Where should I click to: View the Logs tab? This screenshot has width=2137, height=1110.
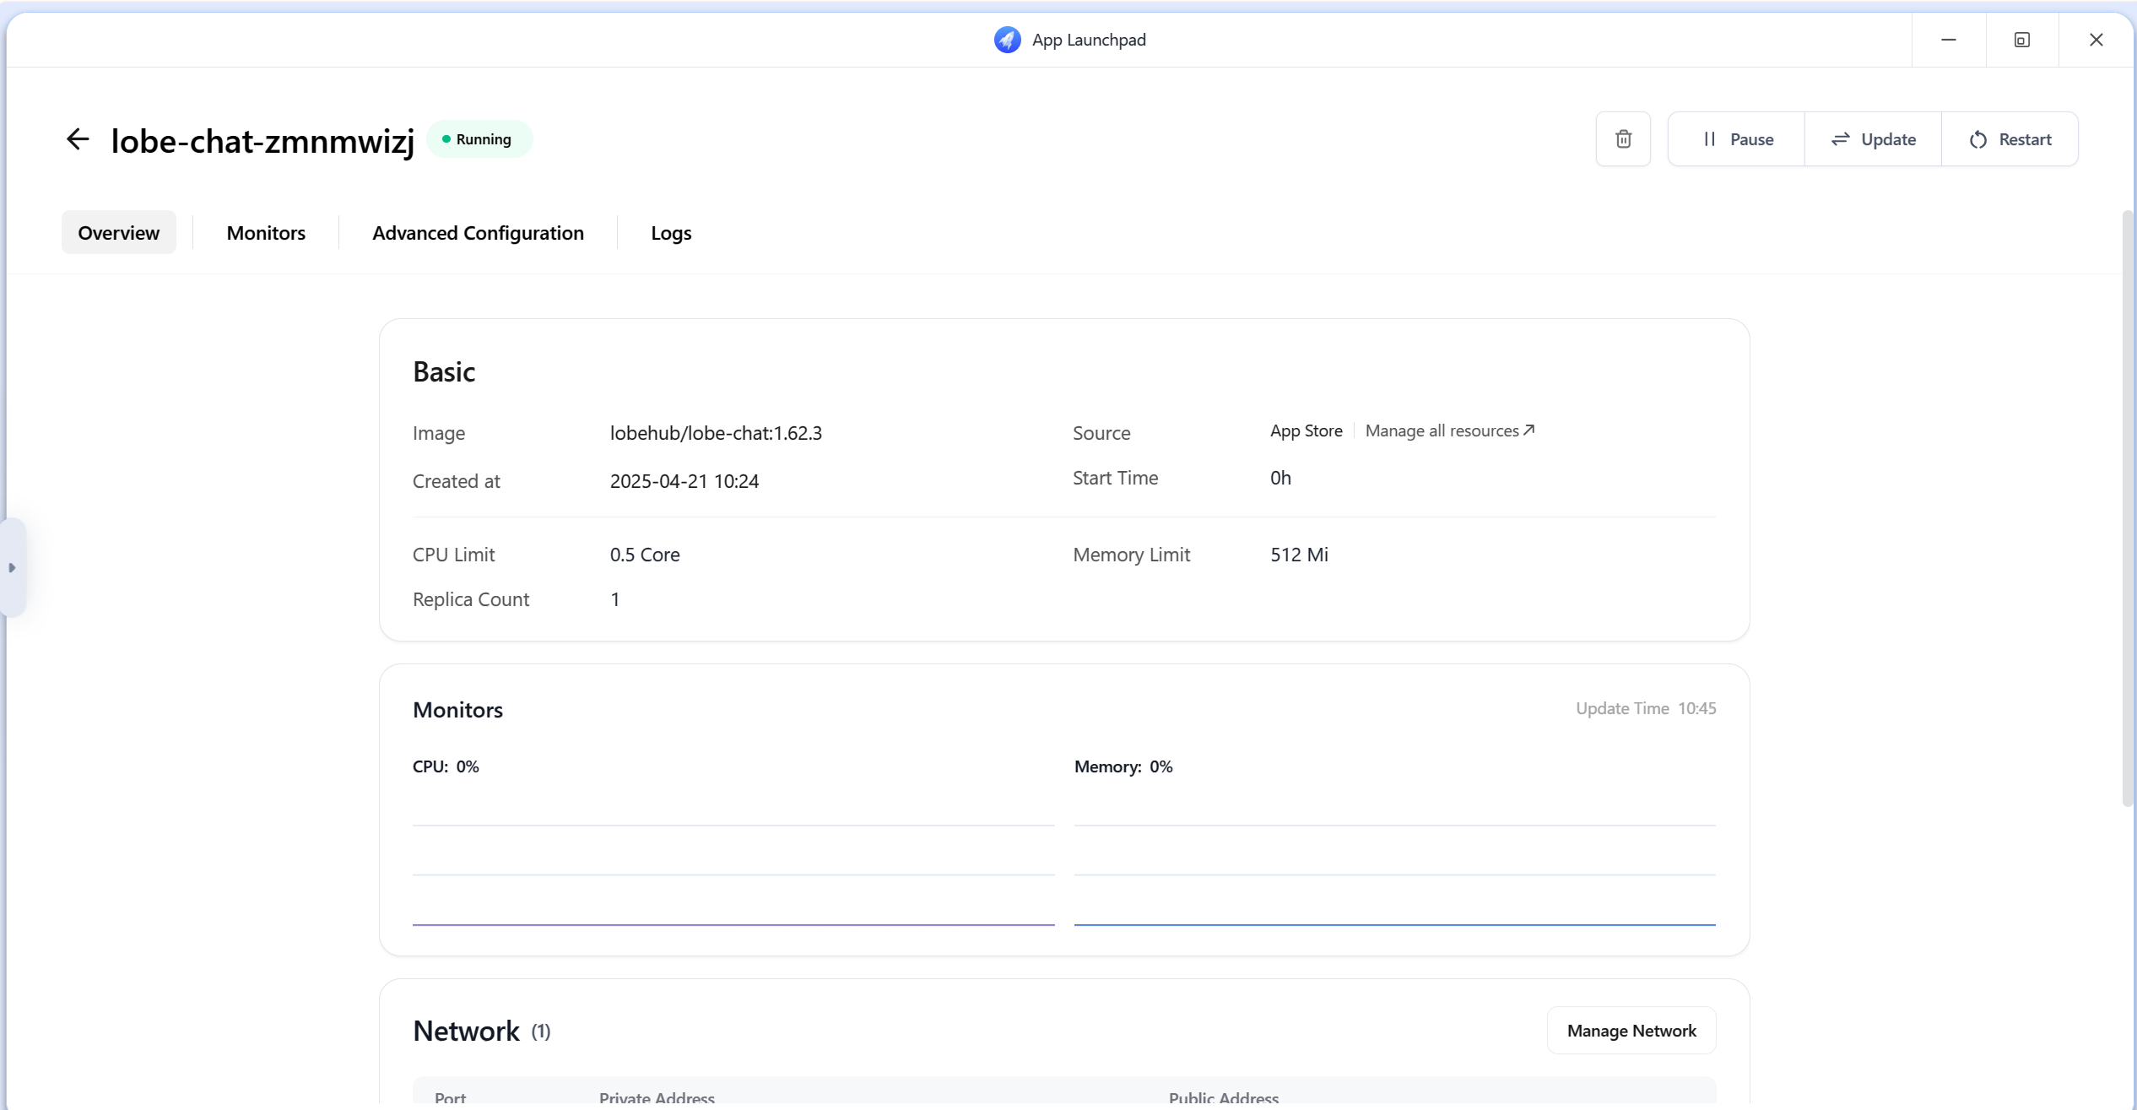pyautogui.click(x=671, y=232)
